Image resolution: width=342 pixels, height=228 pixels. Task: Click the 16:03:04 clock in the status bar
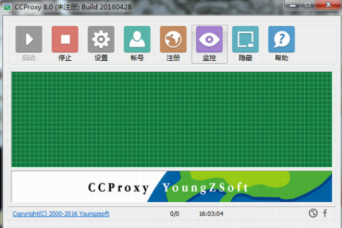coord(211,214)
